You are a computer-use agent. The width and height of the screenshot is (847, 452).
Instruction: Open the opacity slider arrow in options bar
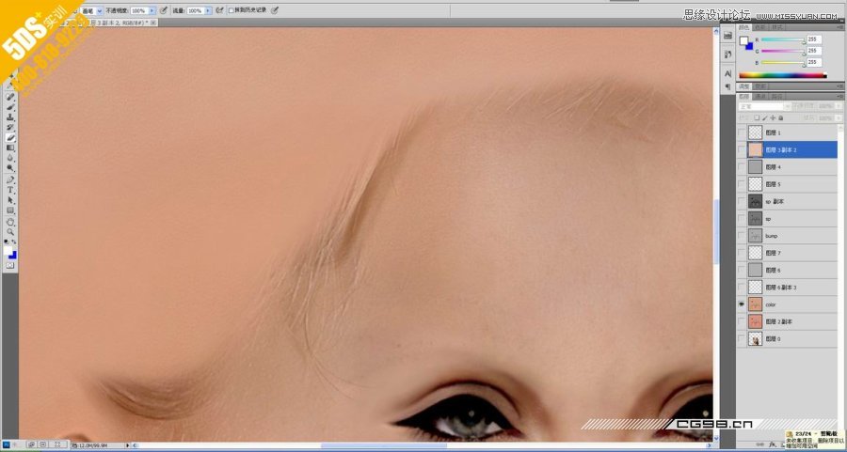coord(152,10)
